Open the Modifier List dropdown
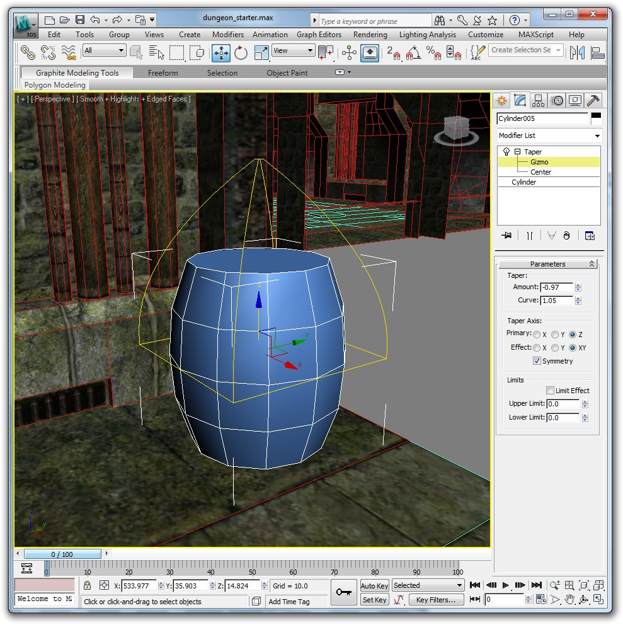The height and width of the screenshot is (625, 623). tap(549, 135)
